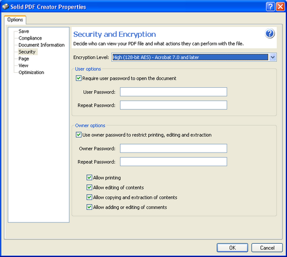287x257 pixels.
Task: Uncheck Allow adding or editing of comments
Action: point(89,207)
